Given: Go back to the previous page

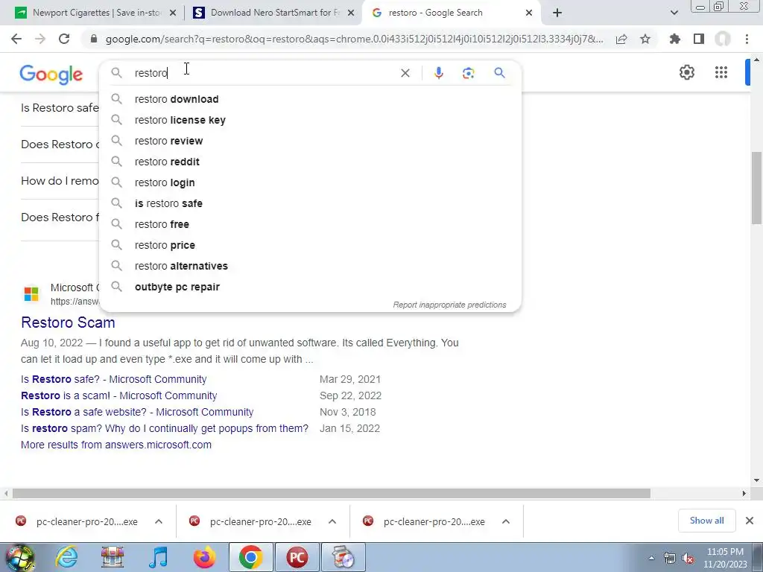Looking at the screenshot, I should click(16, 39).
